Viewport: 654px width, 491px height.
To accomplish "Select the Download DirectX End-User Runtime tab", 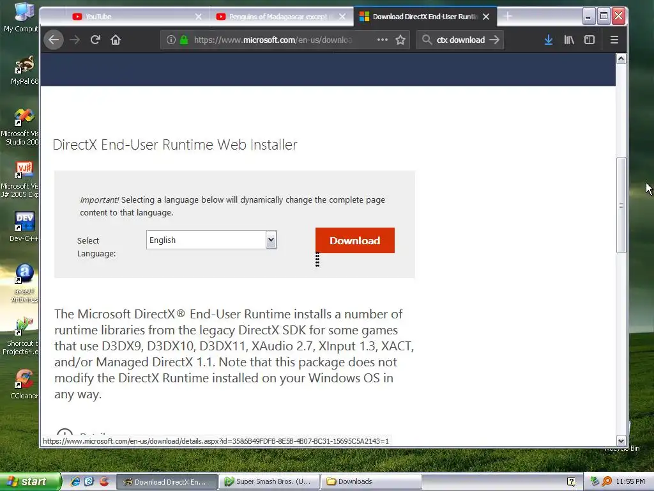I will point(425,17).
